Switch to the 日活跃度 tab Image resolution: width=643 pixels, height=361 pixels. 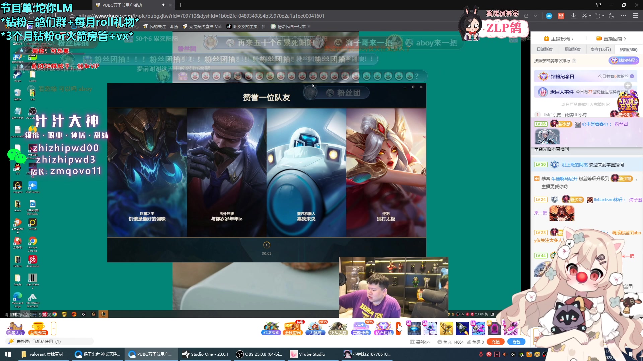pos(545,49)
